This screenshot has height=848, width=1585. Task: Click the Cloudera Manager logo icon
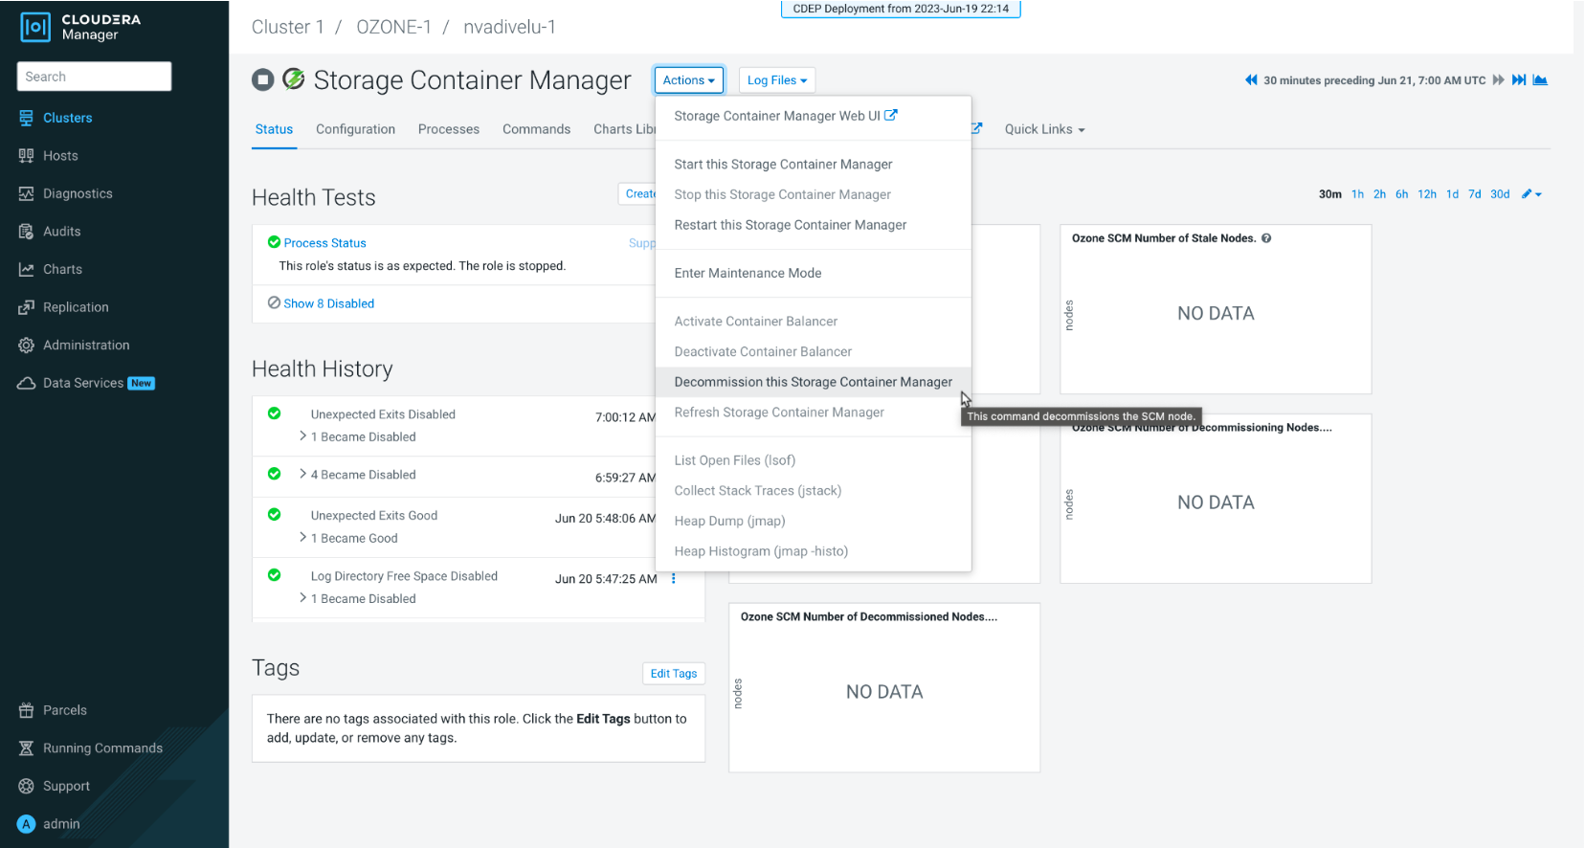[35, 27]
